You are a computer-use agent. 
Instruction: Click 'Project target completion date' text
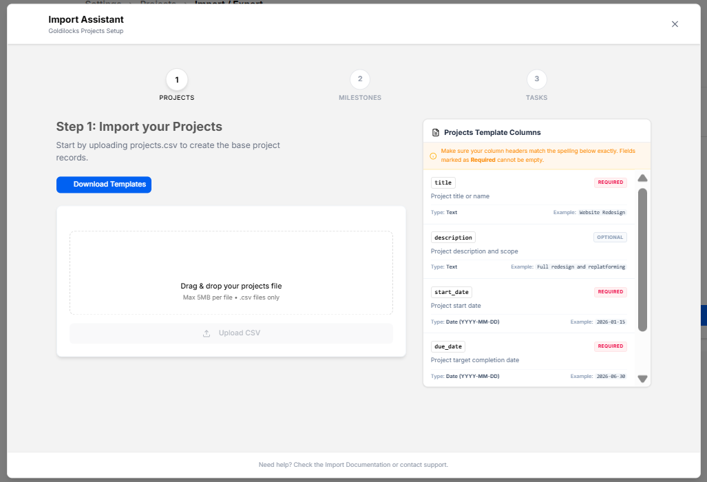tap(475, 360)
